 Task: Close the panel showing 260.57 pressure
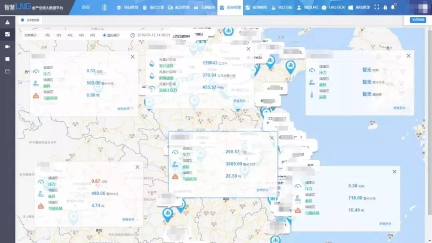coord(272,137)
